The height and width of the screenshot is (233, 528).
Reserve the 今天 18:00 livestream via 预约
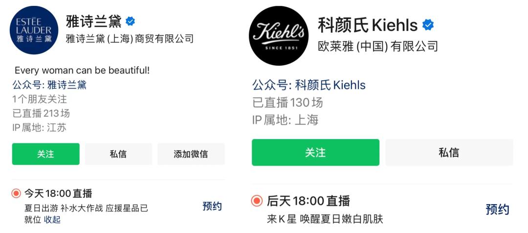212,206
